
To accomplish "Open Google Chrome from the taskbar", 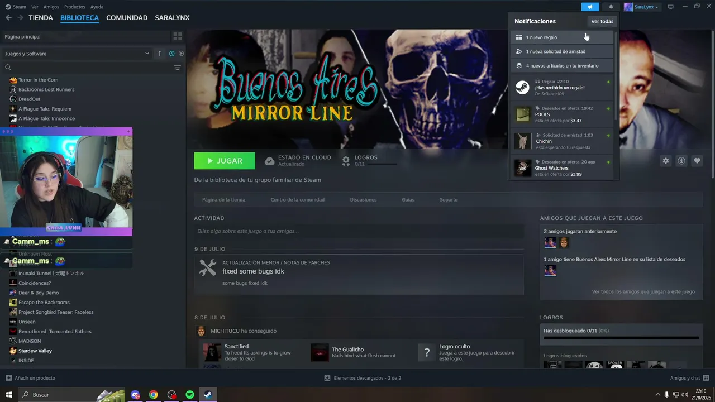I will click(x=154, y=395).
